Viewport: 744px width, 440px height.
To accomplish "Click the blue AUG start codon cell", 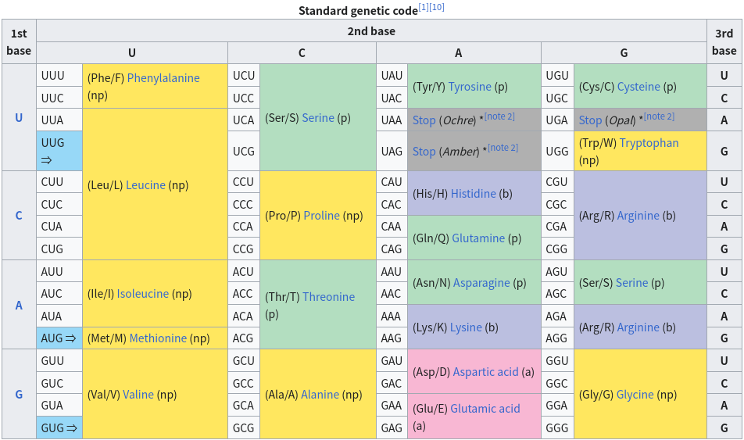I will (x=59, y=338).
